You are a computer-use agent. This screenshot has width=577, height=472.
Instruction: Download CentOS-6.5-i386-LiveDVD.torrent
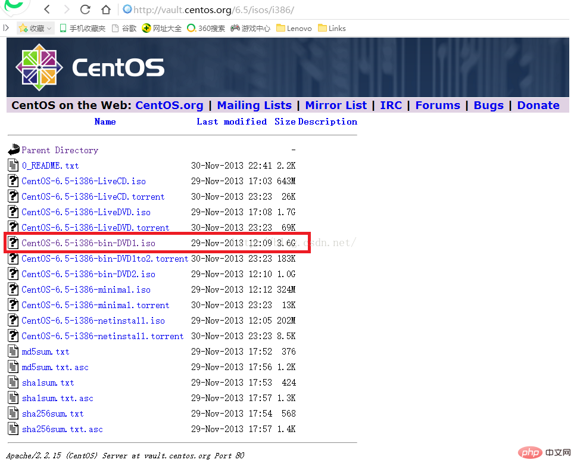point(95,228)
